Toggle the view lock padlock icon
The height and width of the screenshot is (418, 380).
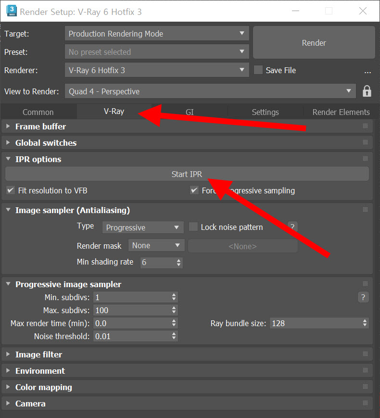(x=367, y=91)
